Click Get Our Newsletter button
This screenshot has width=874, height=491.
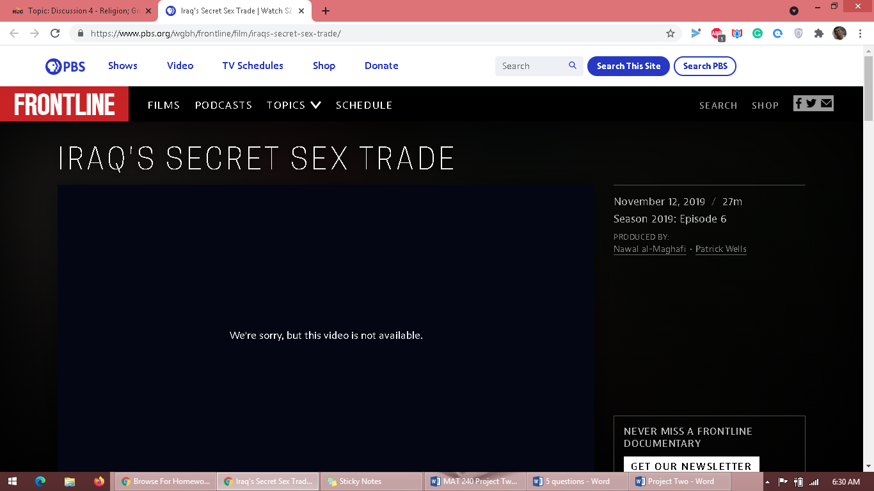coord(691,465)
